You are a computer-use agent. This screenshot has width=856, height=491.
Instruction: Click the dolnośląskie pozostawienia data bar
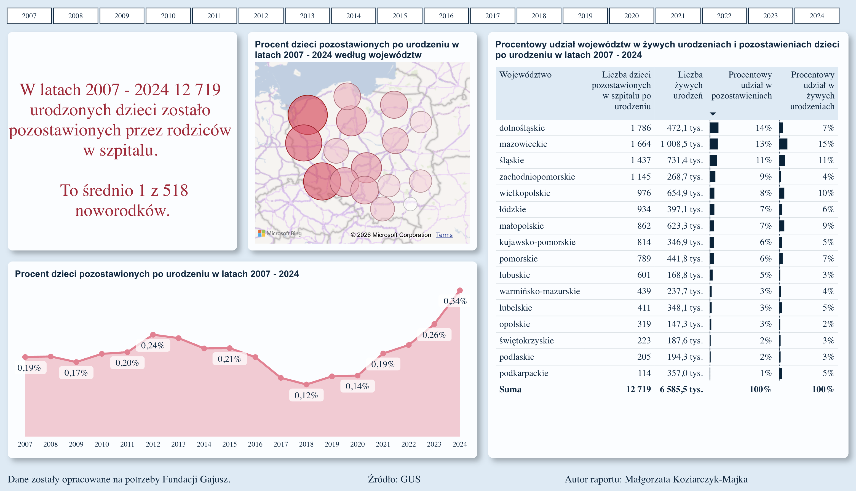point(714,128)
